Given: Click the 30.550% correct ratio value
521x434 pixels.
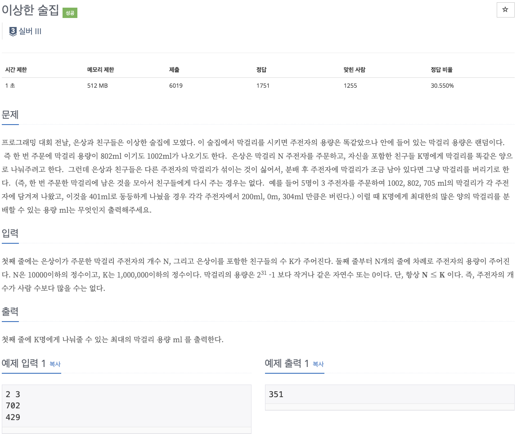Looking at the screenshot, I should point(442,85).
